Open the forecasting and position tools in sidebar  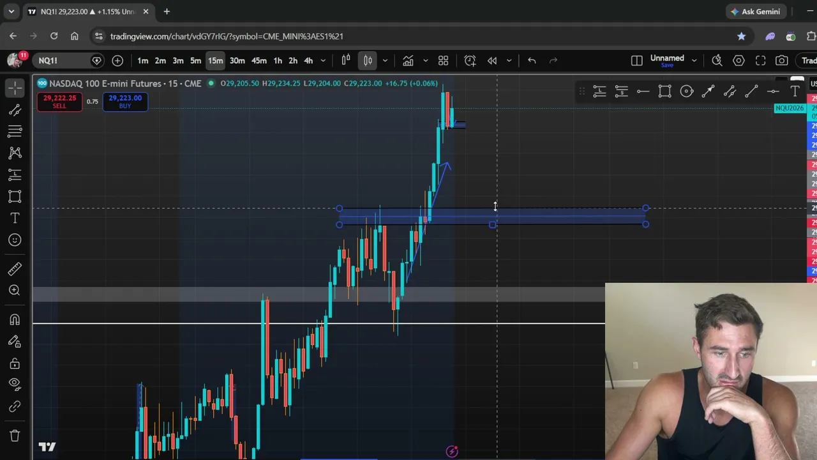click(15, 174)
